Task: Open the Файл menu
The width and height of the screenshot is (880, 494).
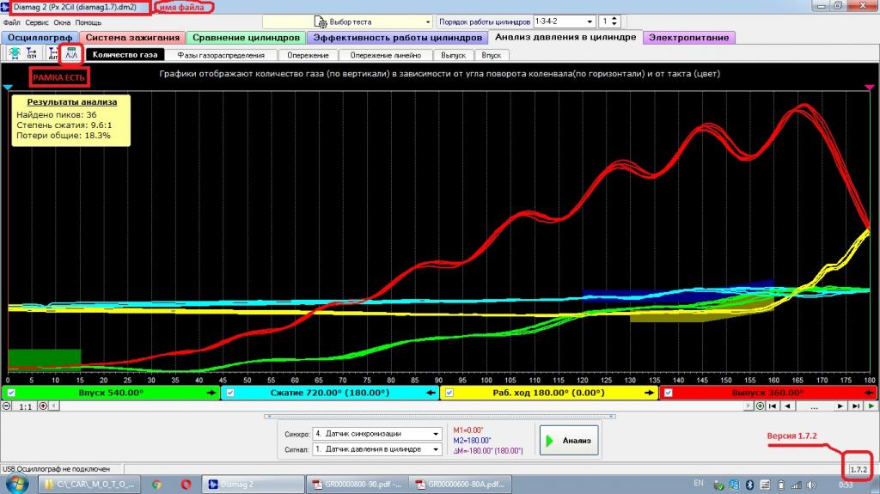Action: [x=12, y=22]
